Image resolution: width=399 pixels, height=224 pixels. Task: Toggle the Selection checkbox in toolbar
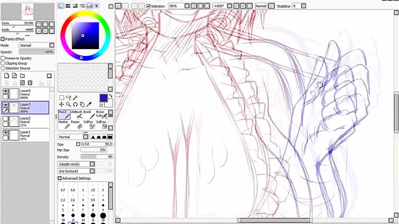[148, 6]
